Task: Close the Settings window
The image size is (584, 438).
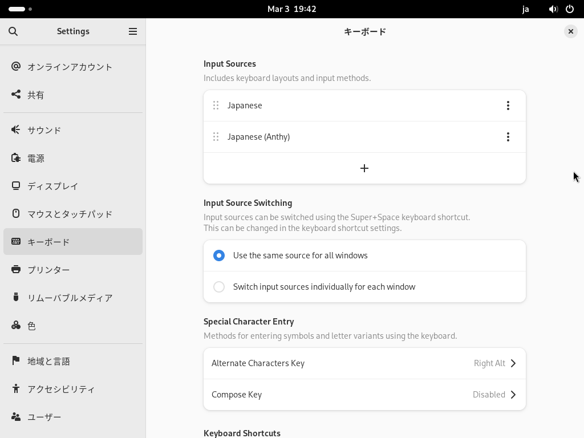Action: click(x=570, y=31)
